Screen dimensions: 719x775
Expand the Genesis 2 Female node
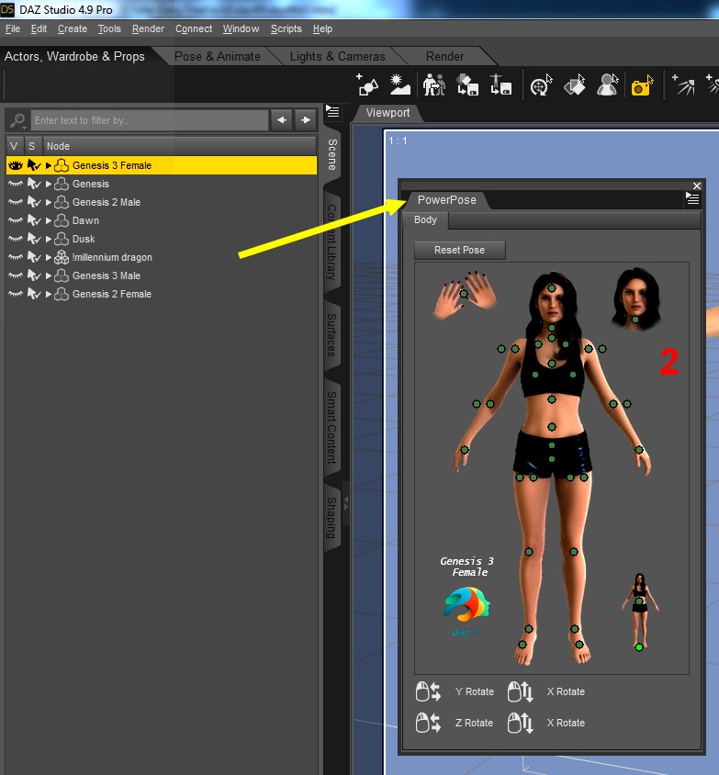49,294
